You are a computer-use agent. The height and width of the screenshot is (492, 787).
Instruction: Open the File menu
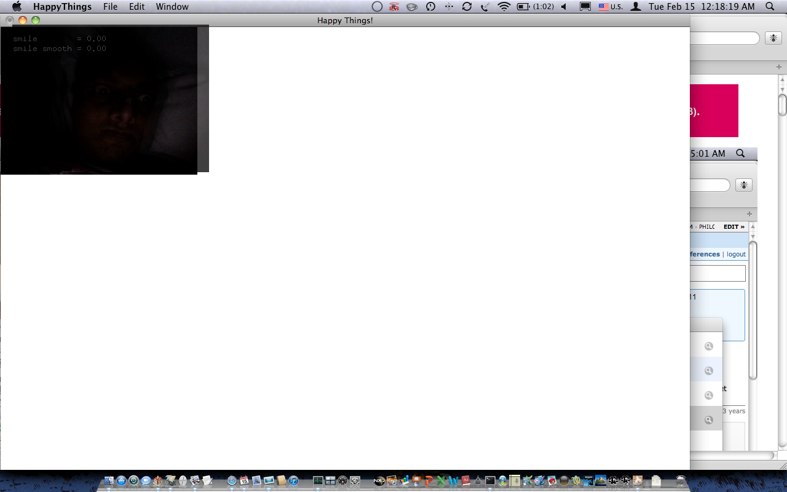(110, 7)
